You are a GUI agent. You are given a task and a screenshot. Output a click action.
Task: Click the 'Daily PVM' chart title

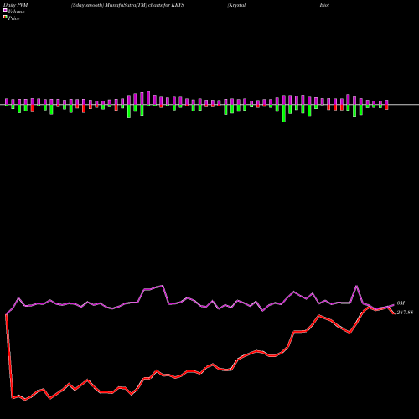16,5
